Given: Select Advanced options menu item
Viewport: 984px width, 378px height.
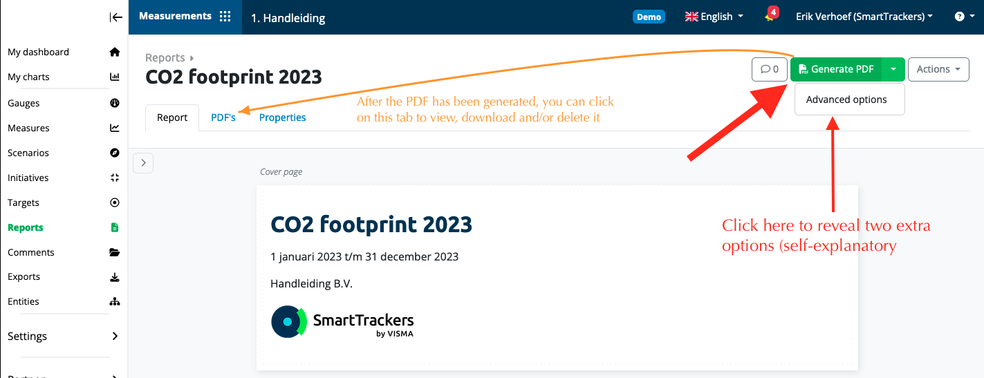Looking at the screenshot, I should (x=846, y=100).
